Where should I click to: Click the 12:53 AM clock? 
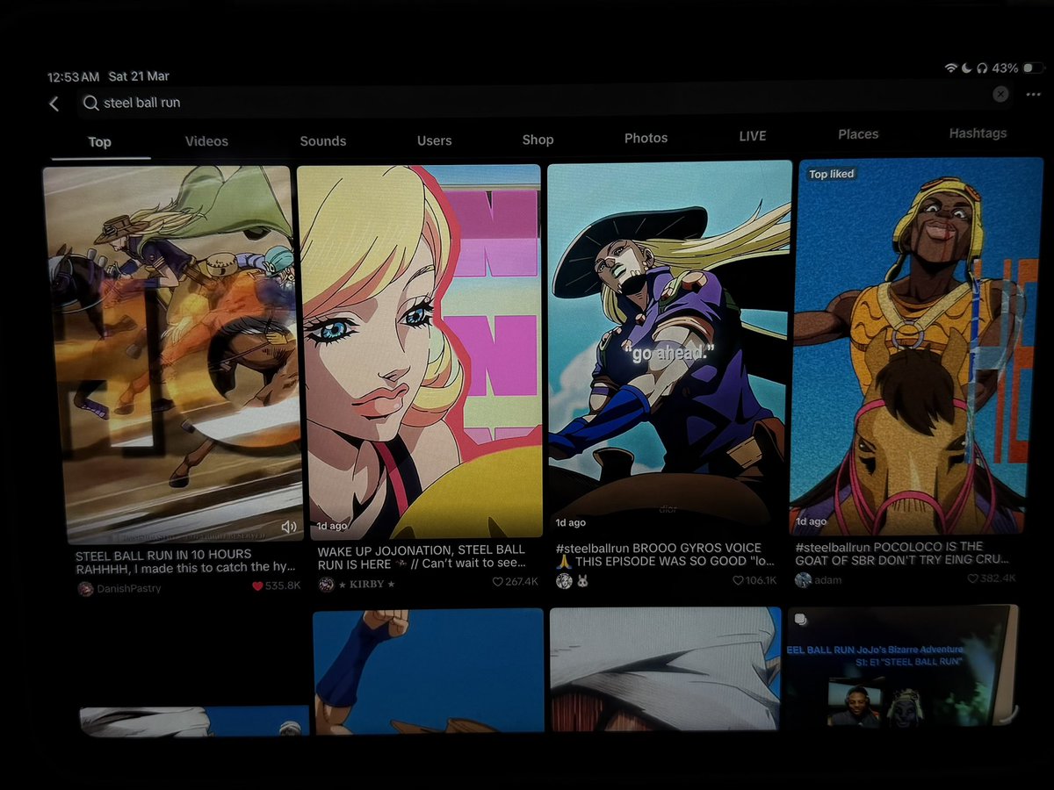pos(74,78)
